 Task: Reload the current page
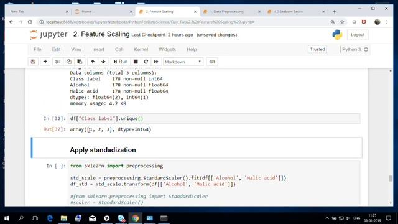[30, 22]
